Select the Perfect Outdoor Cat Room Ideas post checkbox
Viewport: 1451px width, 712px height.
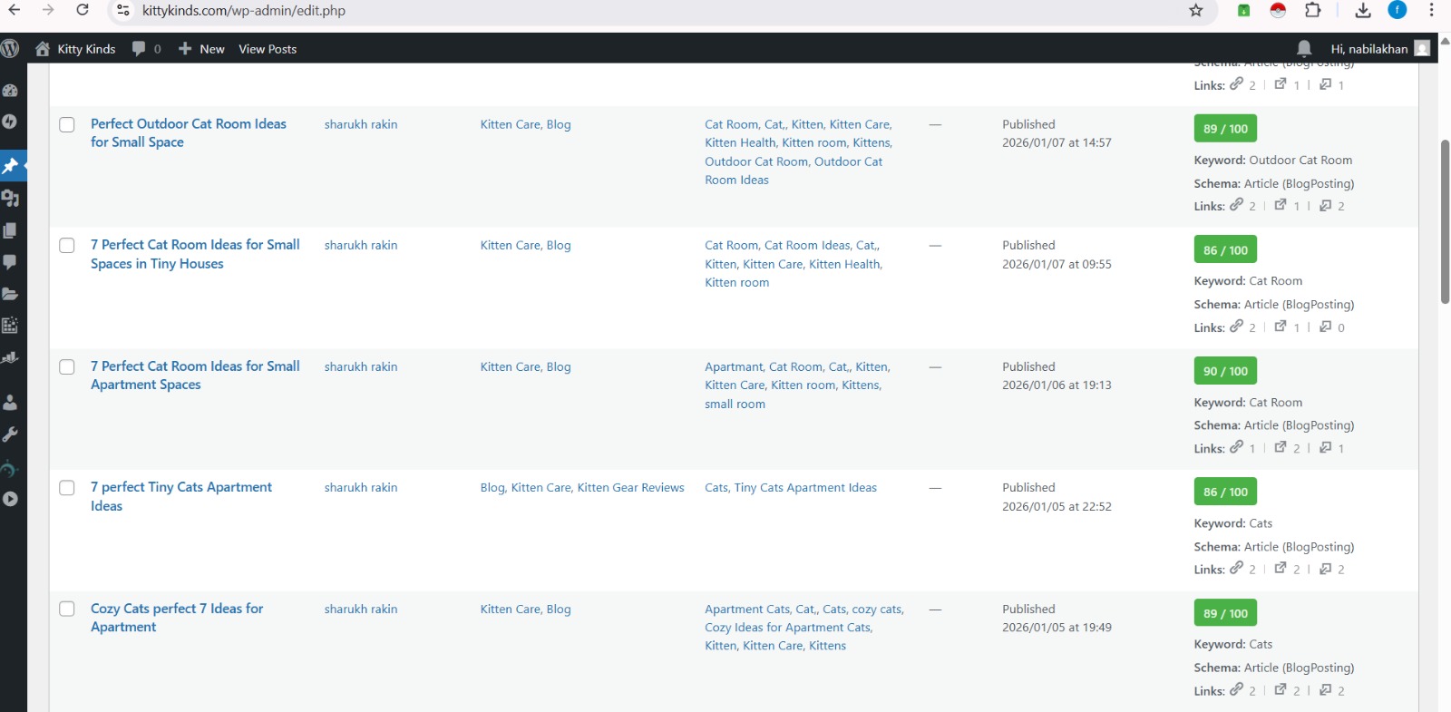[x=67, y=124]
